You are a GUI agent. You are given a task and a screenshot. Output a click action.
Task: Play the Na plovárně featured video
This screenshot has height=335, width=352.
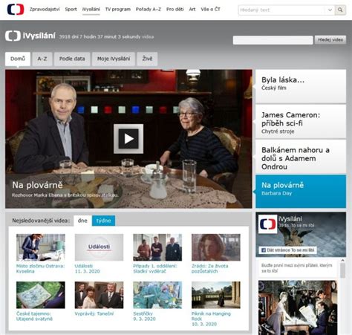click(128, 139)
